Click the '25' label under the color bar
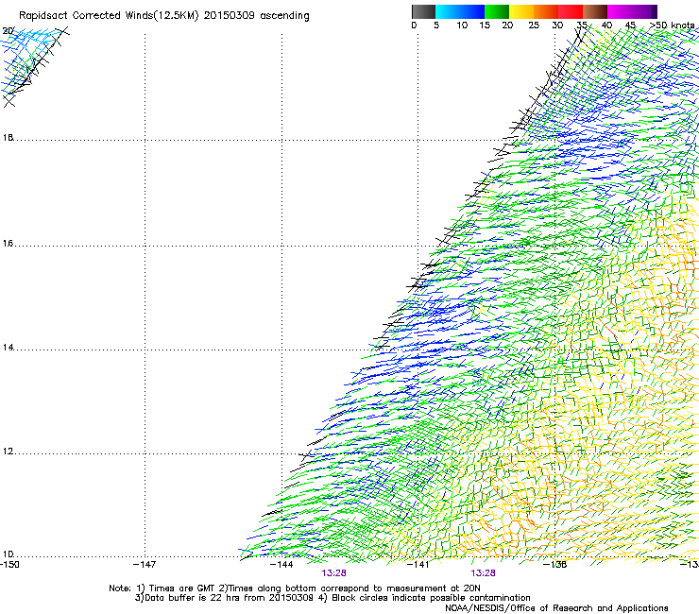Viewport: 699px width, 614px height. point(534,26)
